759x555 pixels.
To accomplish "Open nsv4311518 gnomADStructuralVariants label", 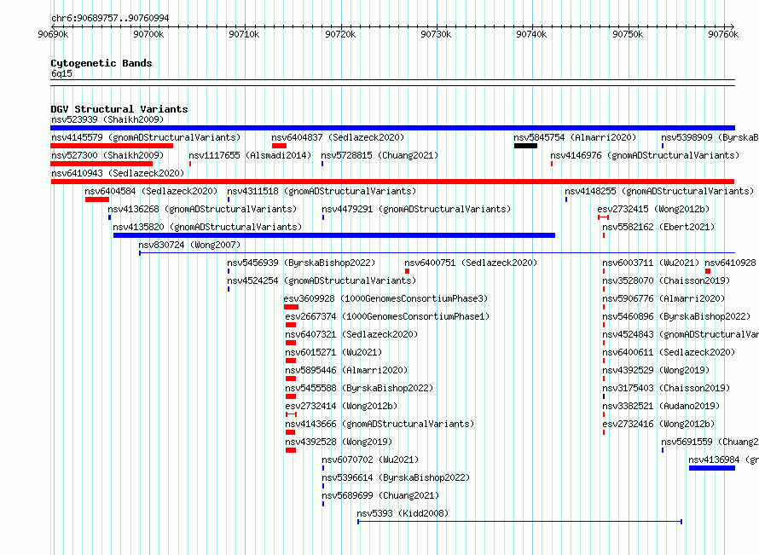I will click(322, 191).
